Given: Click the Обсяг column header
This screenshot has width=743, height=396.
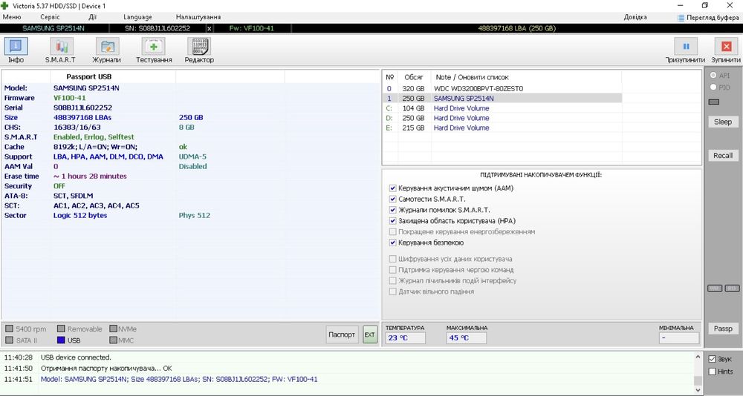Looking at the screenshot, I should pyautogui.click(x=414, y=77).
